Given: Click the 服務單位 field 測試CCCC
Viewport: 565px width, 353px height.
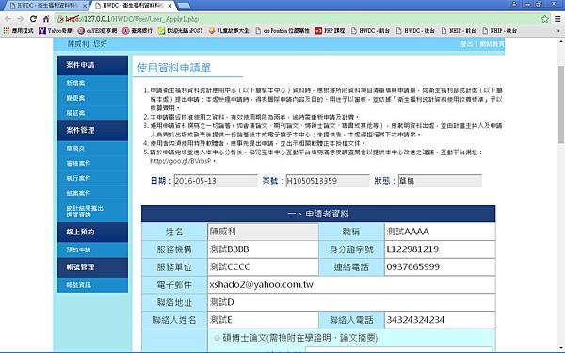Looking at the screenshot, I should click(x=263, y=267).
